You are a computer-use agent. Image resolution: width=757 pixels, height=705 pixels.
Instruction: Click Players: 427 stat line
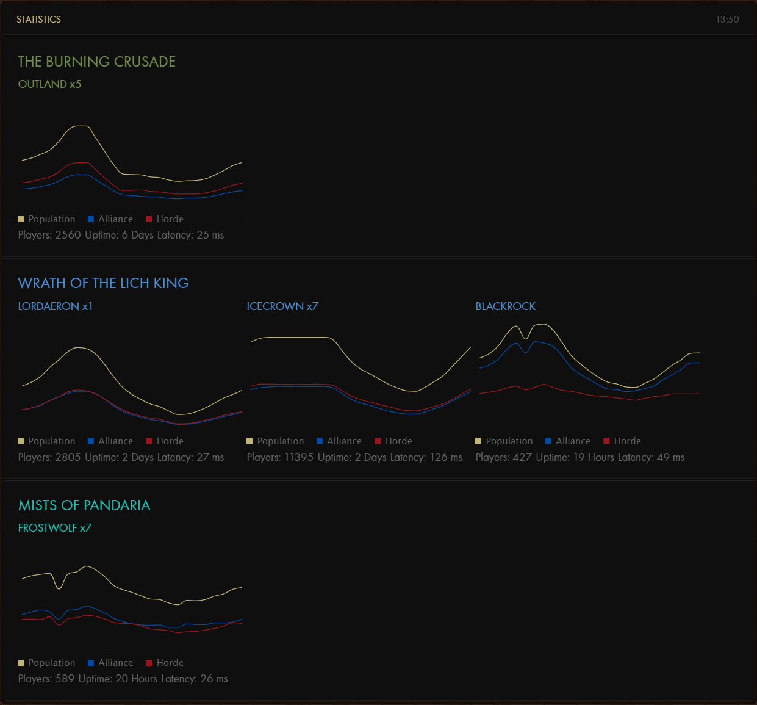580,457
